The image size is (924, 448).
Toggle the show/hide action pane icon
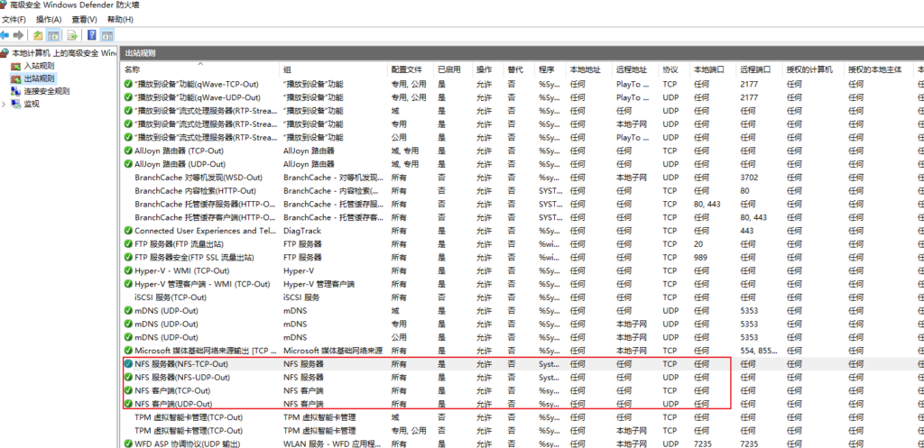107,35
